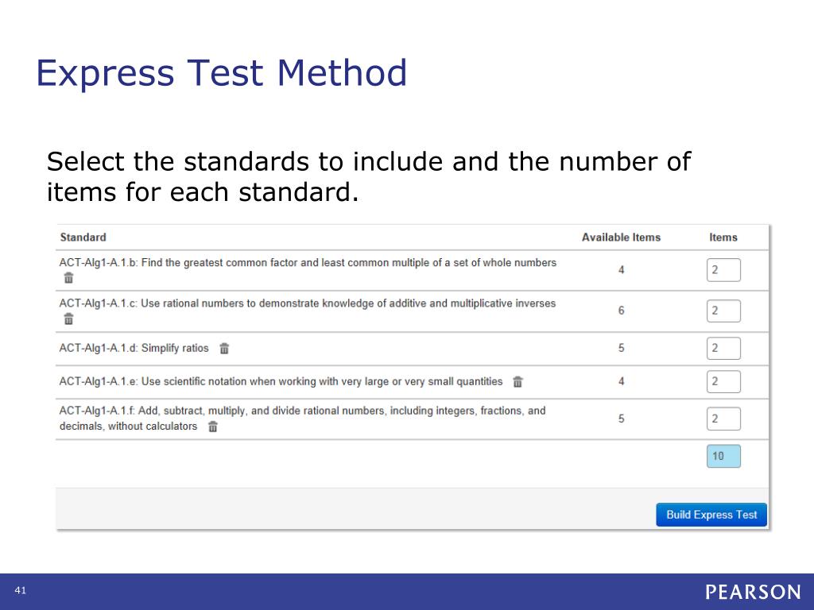
Task: Select items field for greatest common factor standard
Action: (723, 270)
